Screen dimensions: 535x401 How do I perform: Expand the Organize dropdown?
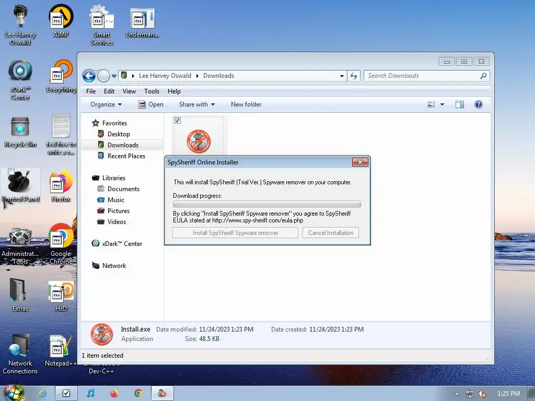click(106, 104)
